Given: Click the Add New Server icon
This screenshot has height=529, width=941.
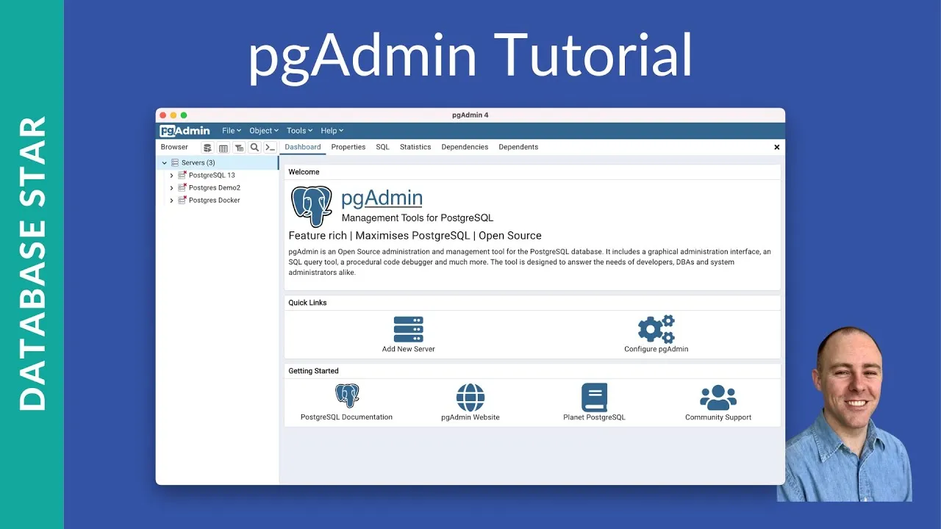Looking at the screenshot, I should [x=408, y=329].
